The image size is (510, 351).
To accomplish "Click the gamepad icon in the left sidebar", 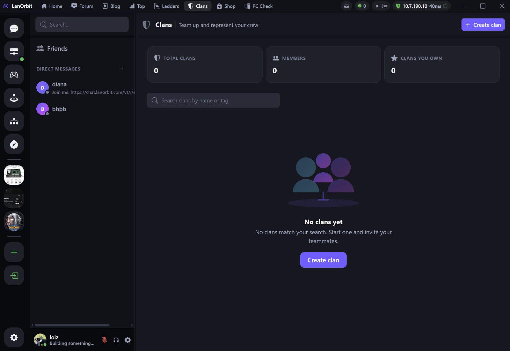I will [14, 75].
